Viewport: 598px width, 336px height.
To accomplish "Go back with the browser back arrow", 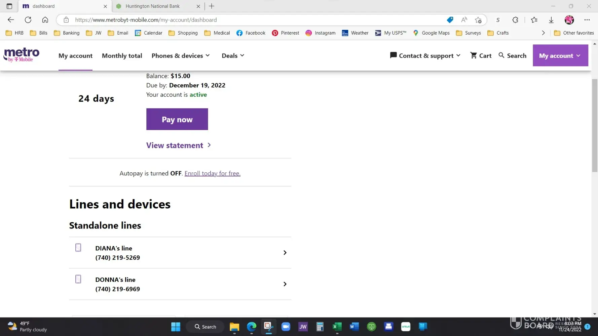I will [11, 20].
